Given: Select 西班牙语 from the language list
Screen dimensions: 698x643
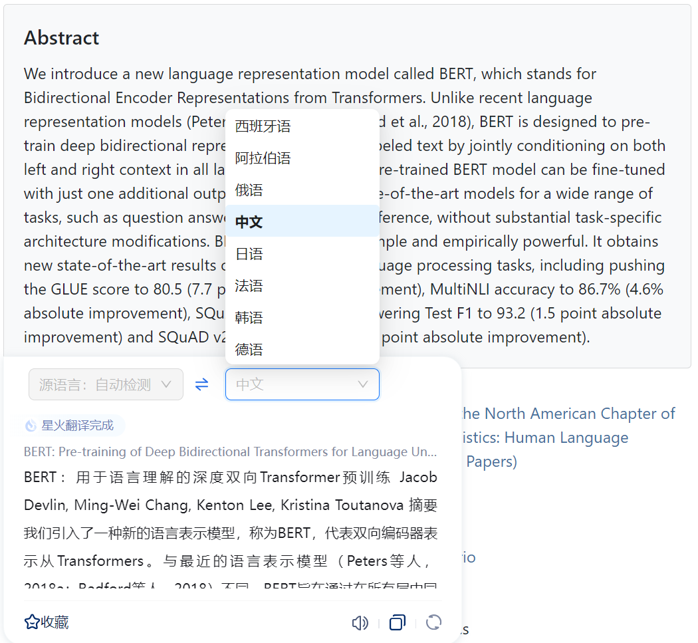Looking at the screenshot, I should [x=302, y=126].
